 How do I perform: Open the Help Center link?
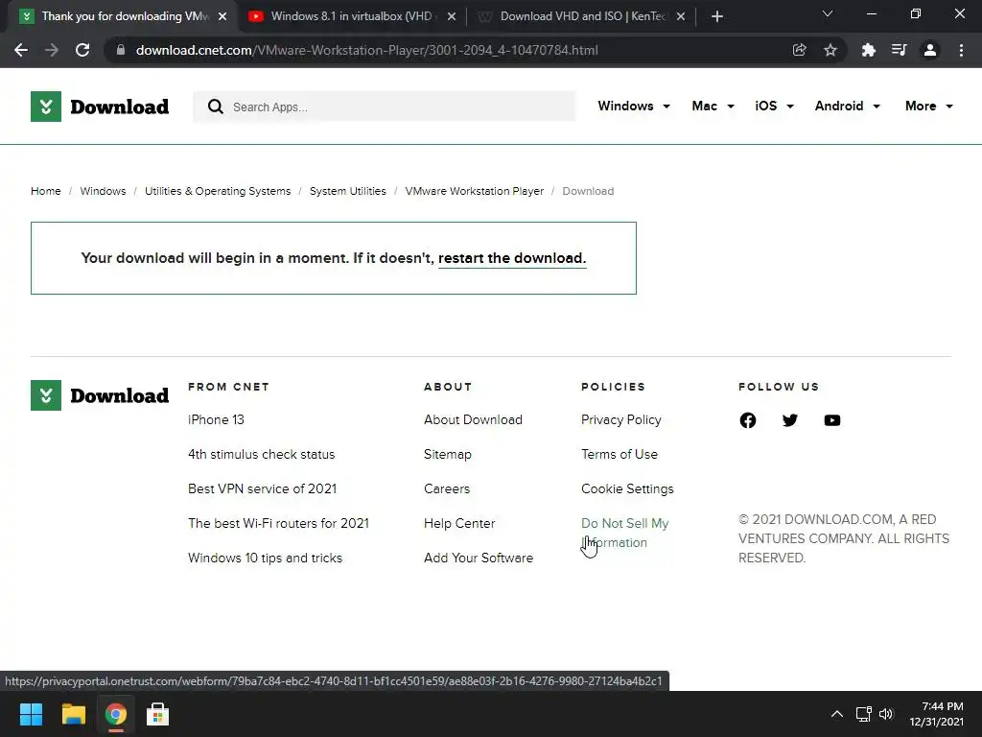point(459,523)
